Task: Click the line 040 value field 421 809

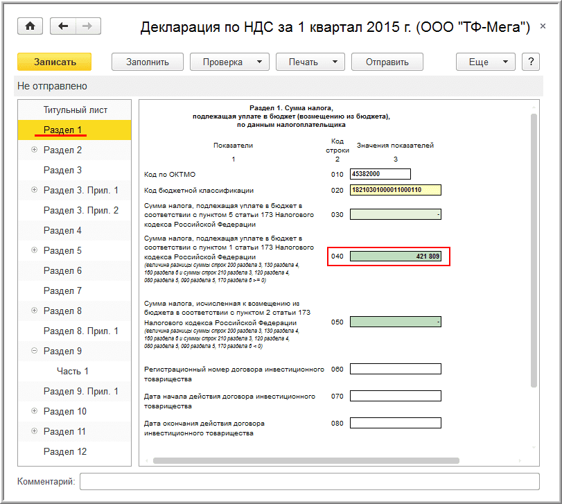Action: (x=396, y=257)
